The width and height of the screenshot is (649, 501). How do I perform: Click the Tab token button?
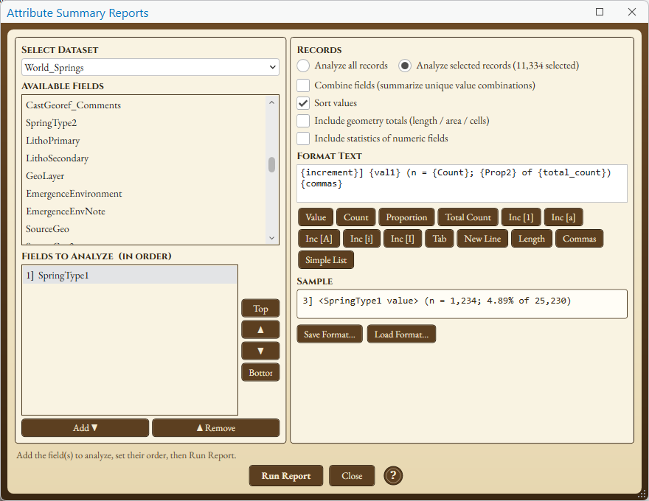click(439, 239)
